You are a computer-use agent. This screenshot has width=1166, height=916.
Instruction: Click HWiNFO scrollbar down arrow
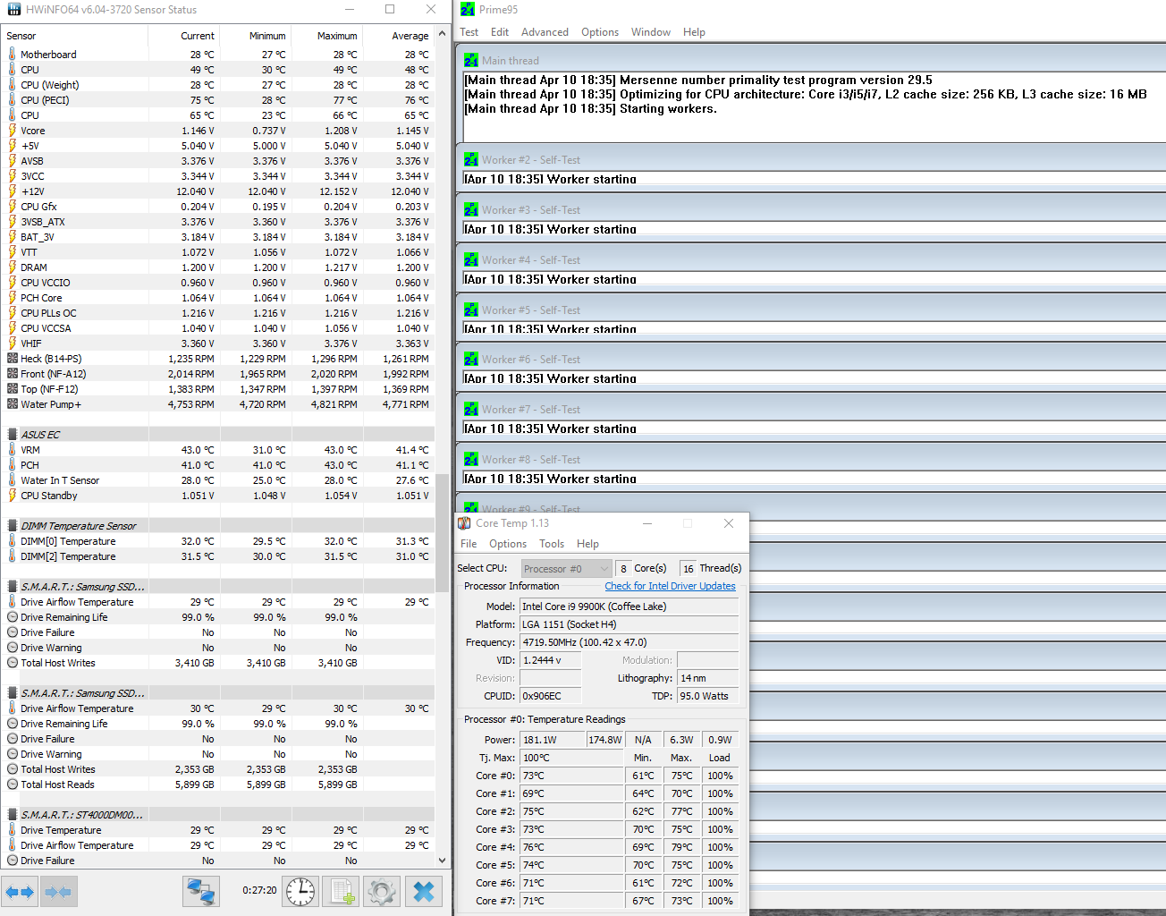coord(443,861)
